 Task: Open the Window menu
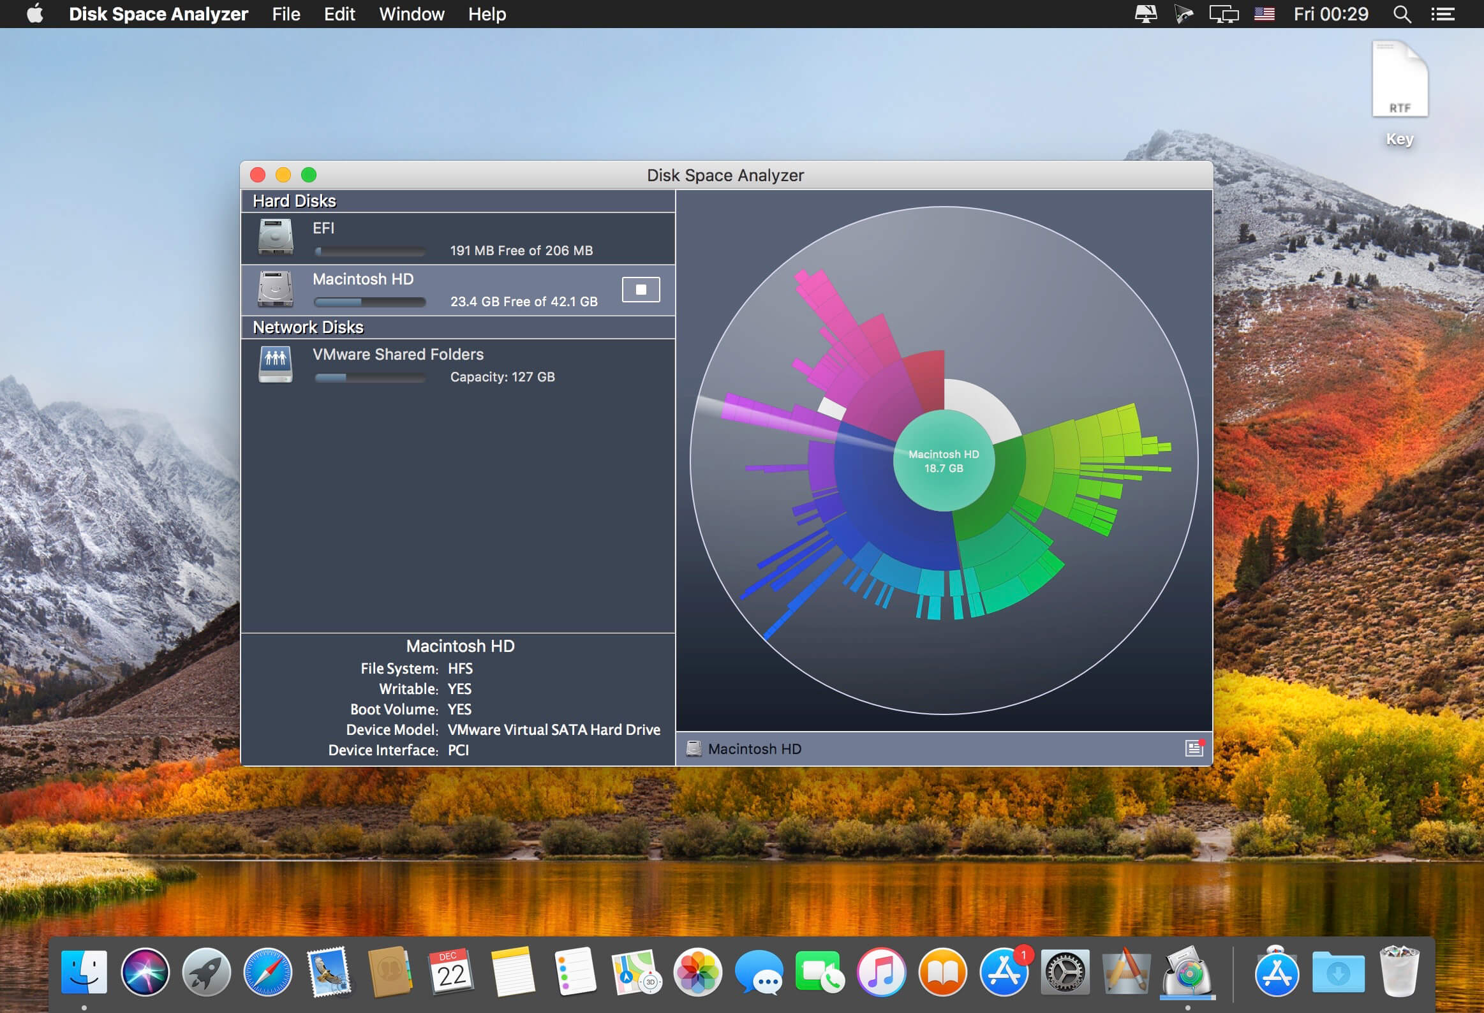pos(412,14)
